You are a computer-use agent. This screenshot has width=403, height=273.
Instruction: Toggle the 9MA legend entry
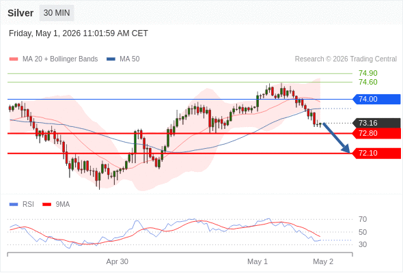point(56,205)
